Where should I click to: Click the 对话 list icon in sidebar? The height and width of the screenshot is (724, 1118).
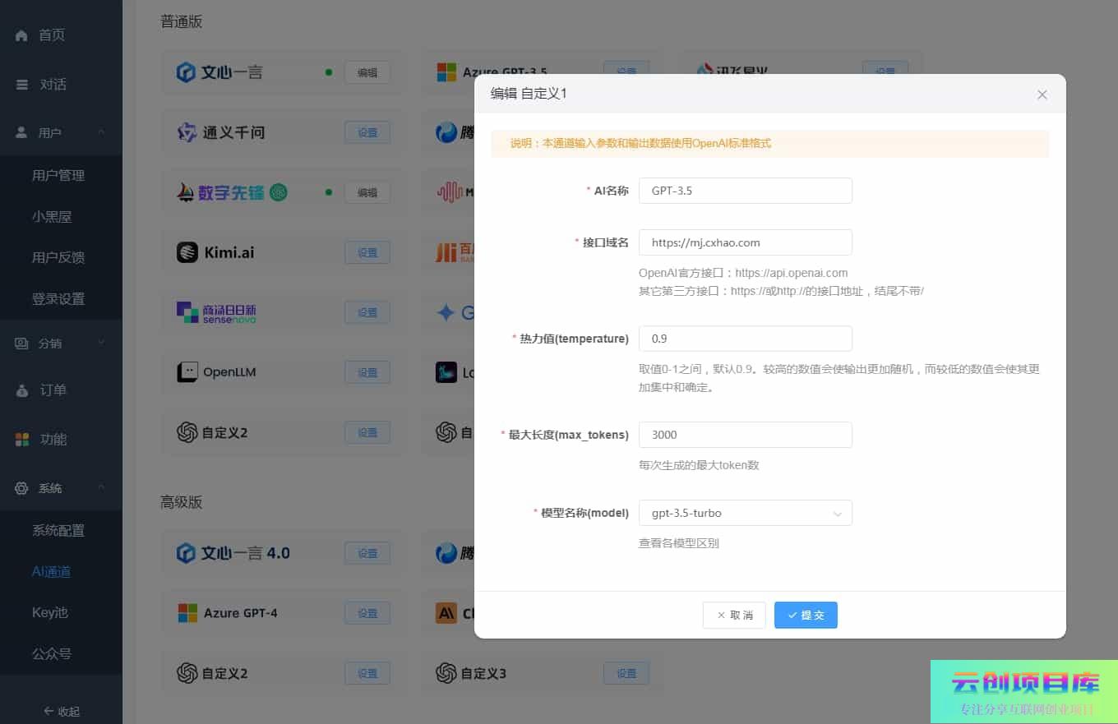pyautogui.click(x=22, y=85)
